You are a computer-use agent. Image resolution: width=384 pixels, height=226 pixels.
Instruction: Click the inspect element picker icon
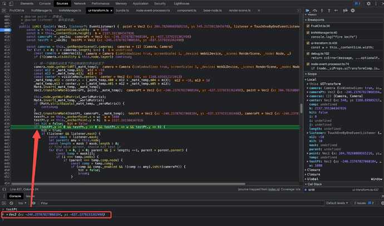click(4, 3)
